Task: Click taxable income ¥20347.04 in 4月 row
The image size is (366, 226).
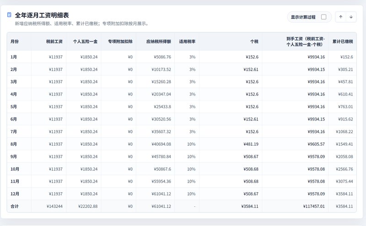Action: (161, 95)
